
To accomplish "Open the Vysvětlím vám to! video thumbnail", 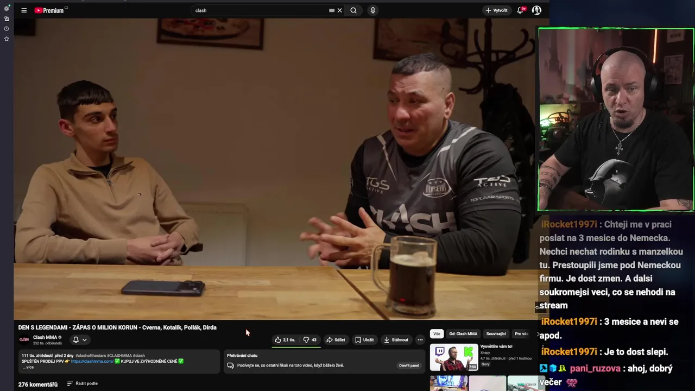I will [x=454, y=357].
